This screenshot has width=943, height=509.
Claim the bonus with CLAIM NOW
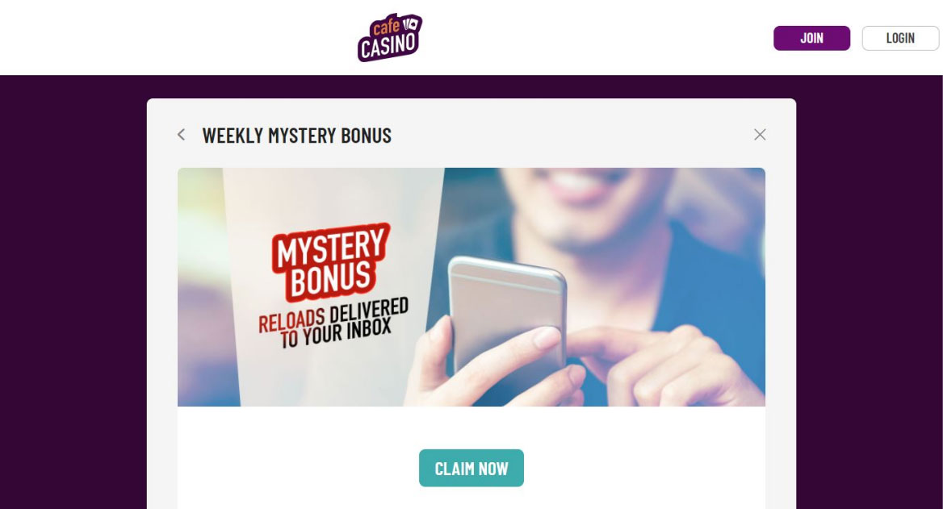tap(471, 468)
